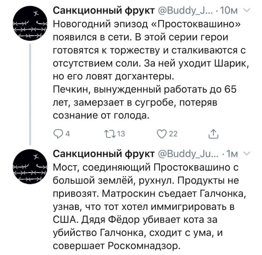This screenshot has width=262, height=255.
Task: Click the reply count 4
Action: click(68, 134)
